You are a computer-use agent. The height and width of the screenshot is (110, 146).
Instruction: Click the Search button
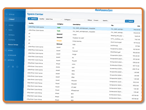(x=130, y=21)
